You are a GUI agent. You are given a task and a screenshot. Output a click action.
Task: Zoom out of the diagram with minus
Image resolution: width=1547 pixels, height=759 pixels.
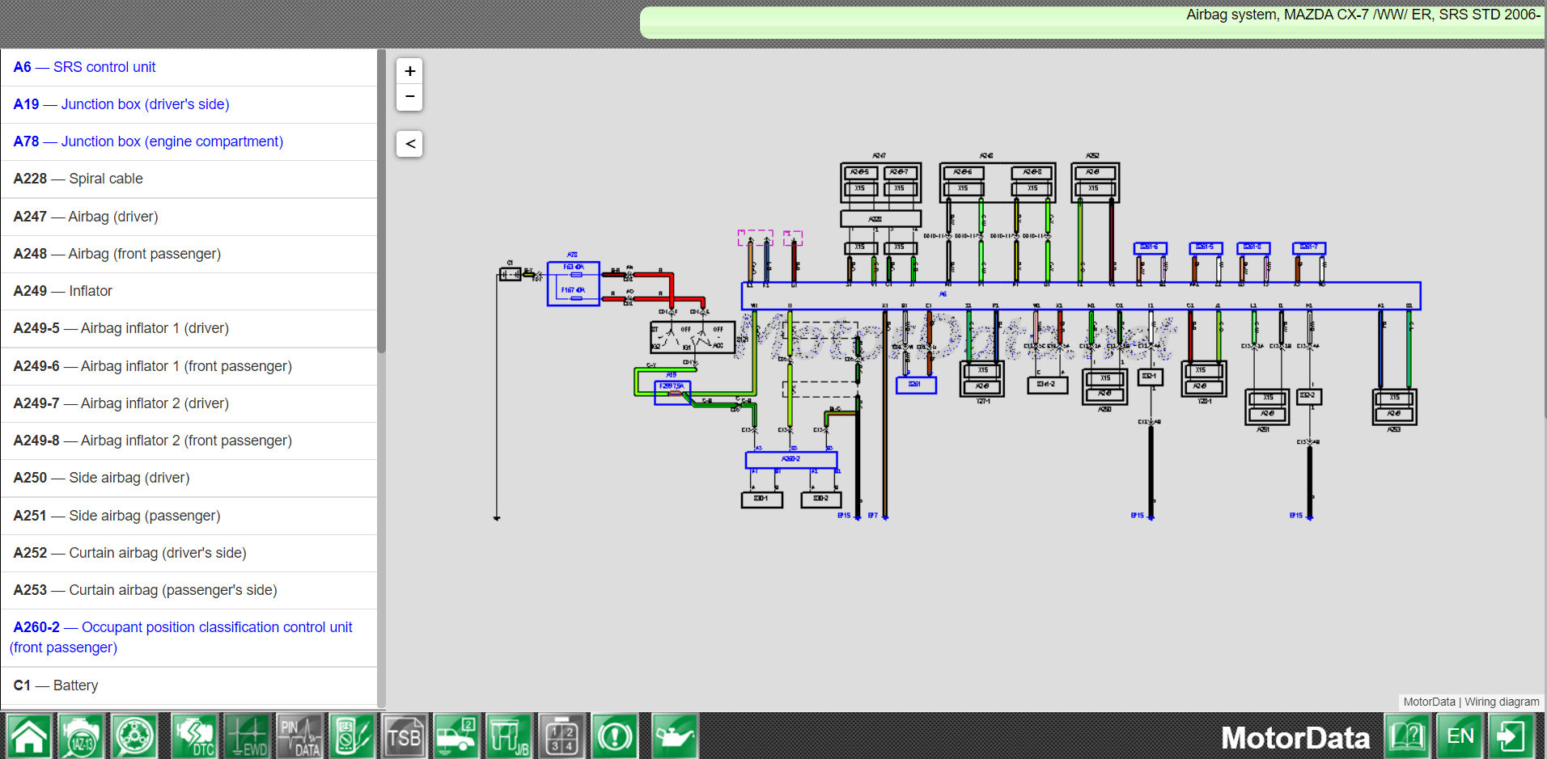(410, 97)
